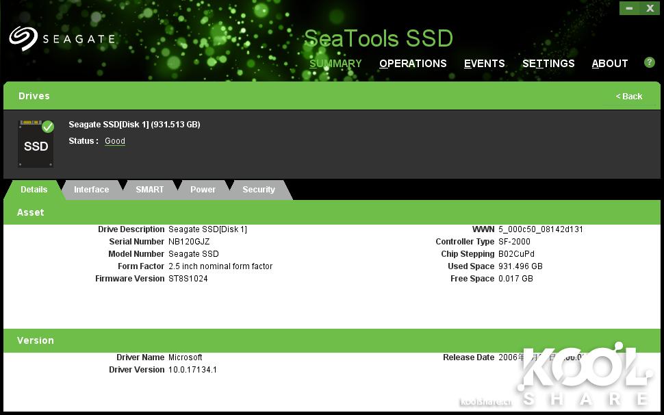The width and height of the screenshot is (664, 415).
Task: Click the Release Date label
Action: tap(468, 357)
